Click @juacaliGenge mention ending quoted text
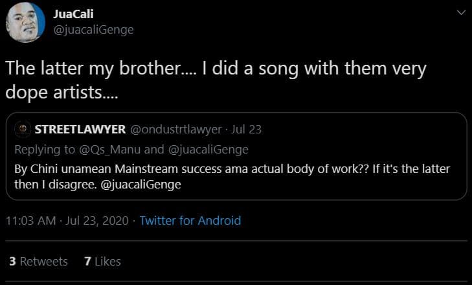Image resolution: width=472 pixels, height=285 pixels. 141,185
